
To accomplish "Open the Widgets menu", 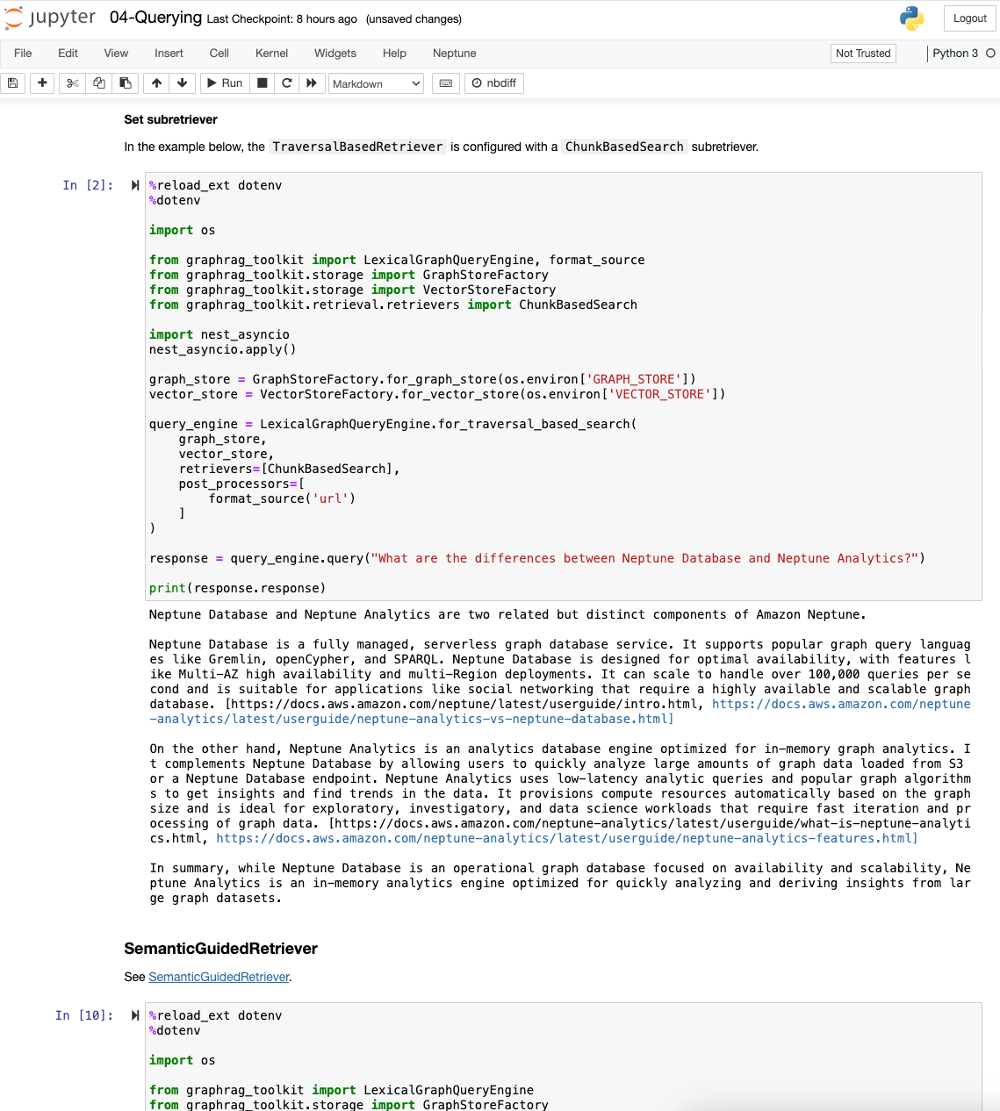I will [335, 54].
